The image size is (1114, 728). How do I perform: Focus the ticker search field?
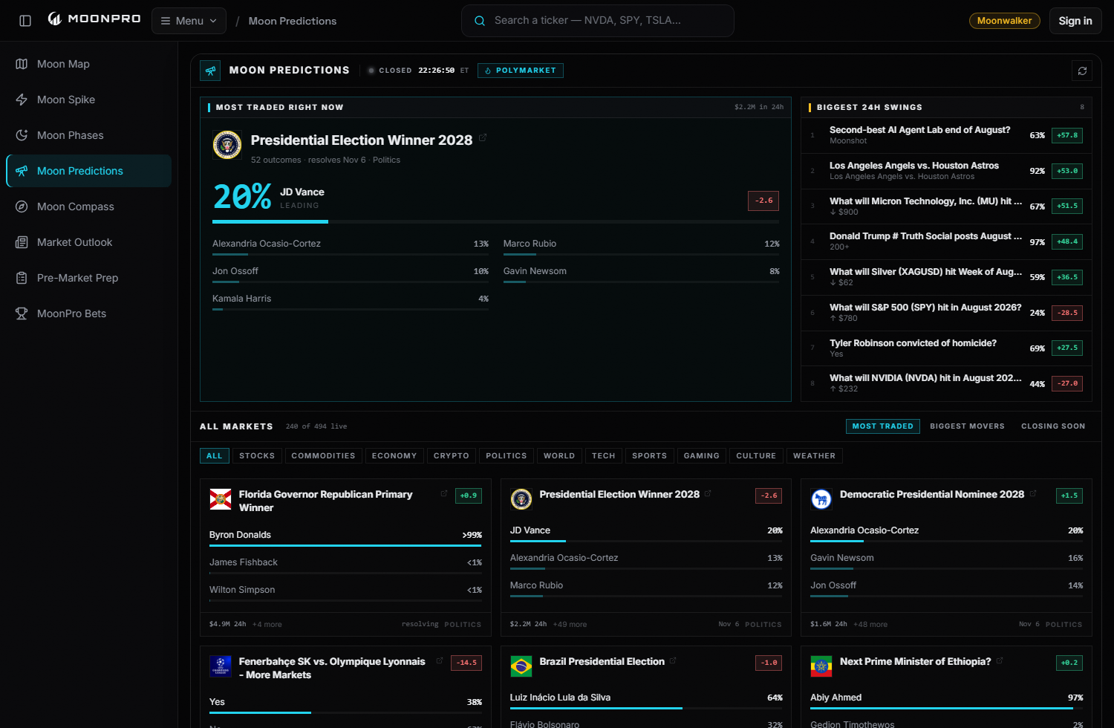(598, 21)
